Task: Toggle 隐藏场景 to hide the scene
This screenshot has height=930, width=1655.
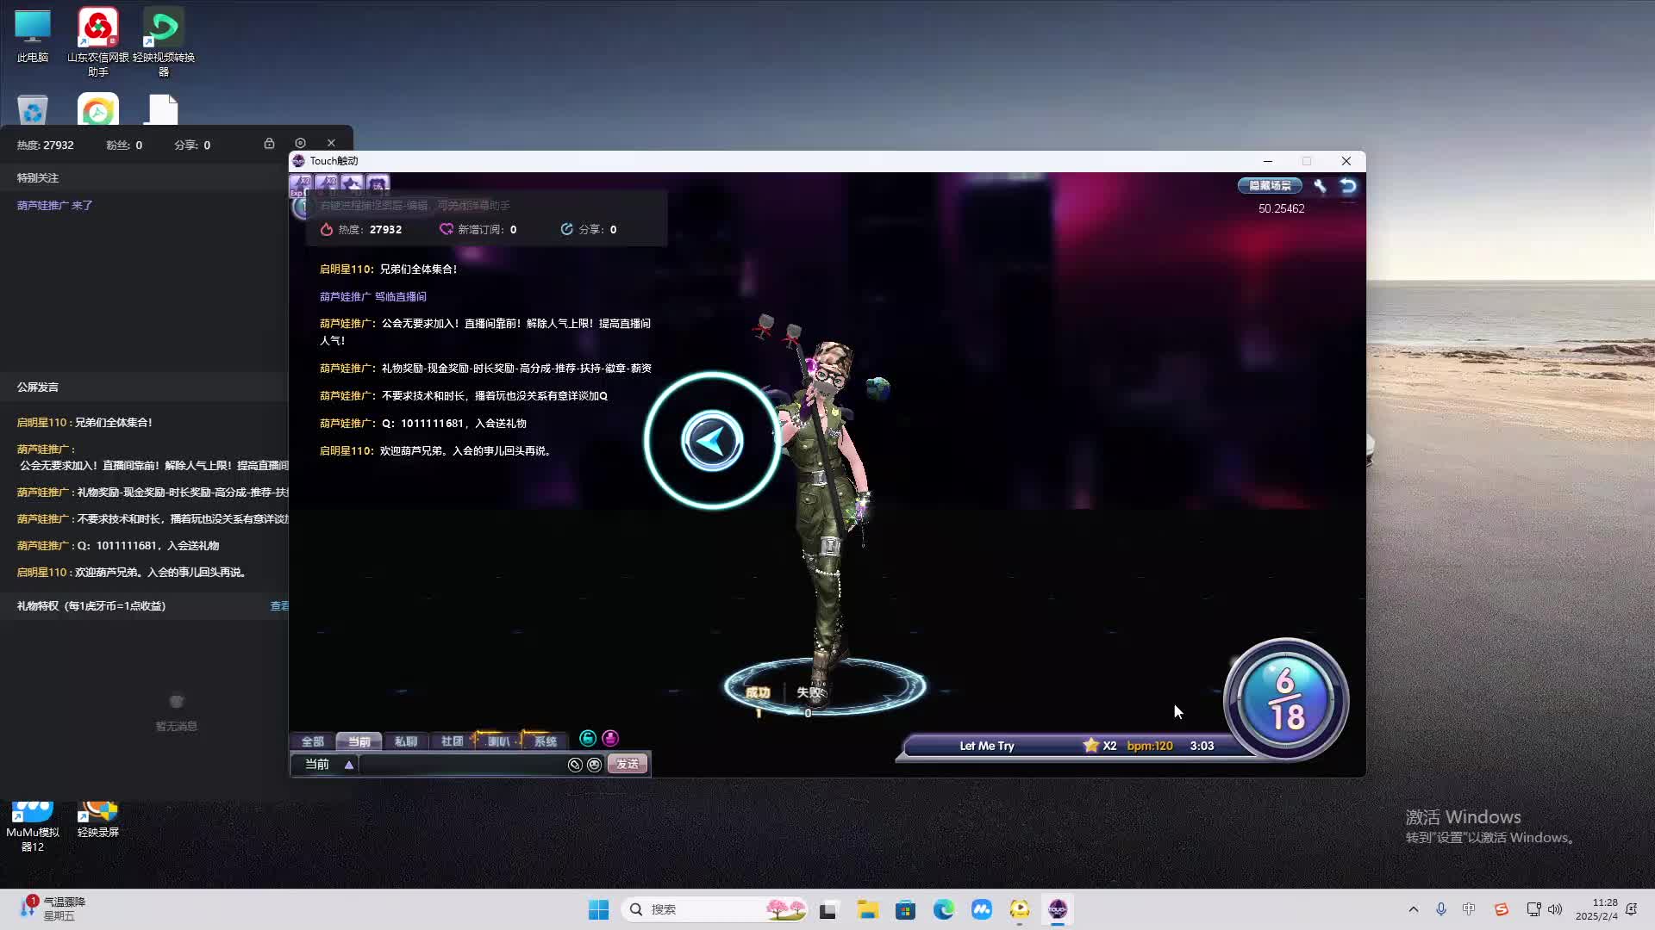Action: coord(1270,185)
